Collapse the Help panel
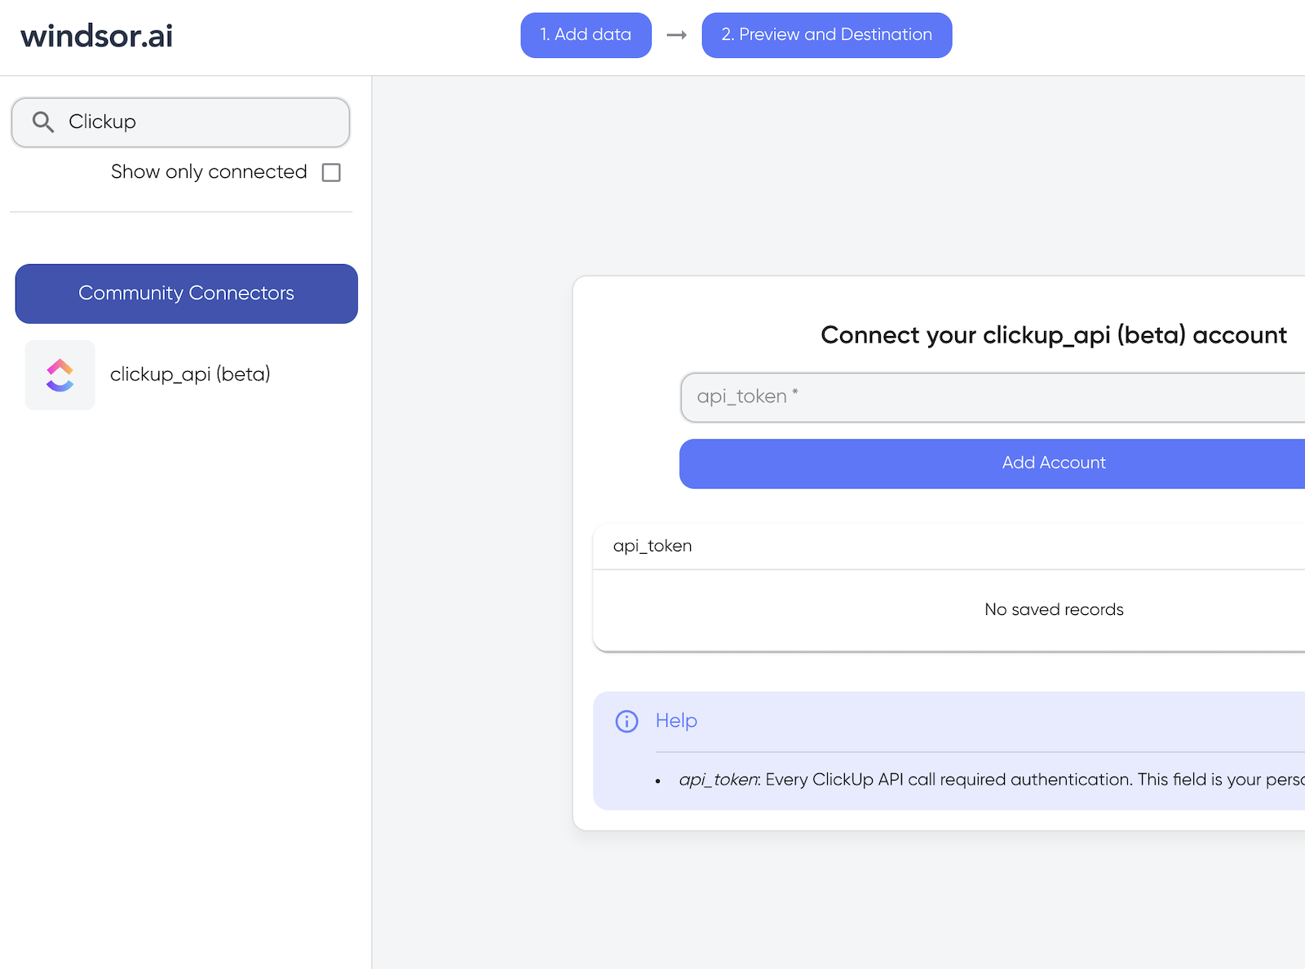 675,721
